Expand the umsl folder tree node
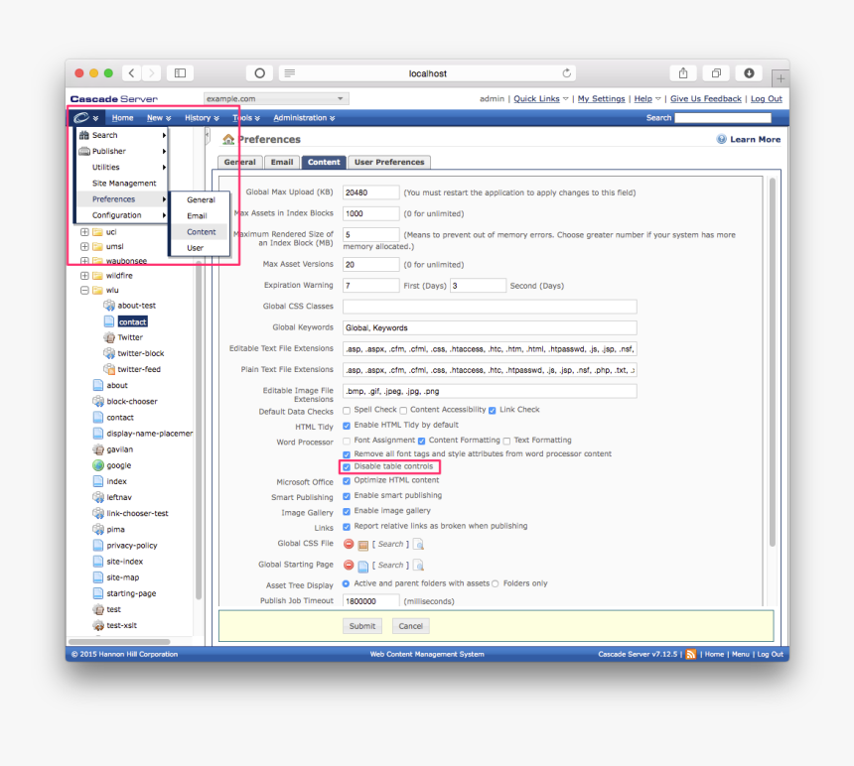This screenshot has height=766, width=854. (84, 246)
